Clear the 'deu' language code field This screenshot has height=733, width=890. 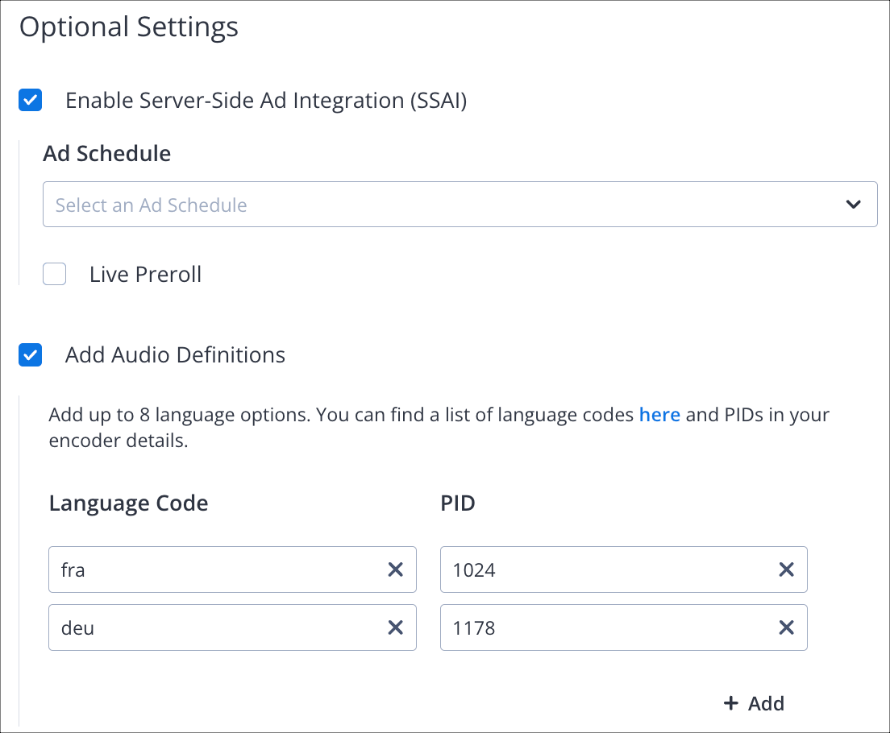coord(396,627)
